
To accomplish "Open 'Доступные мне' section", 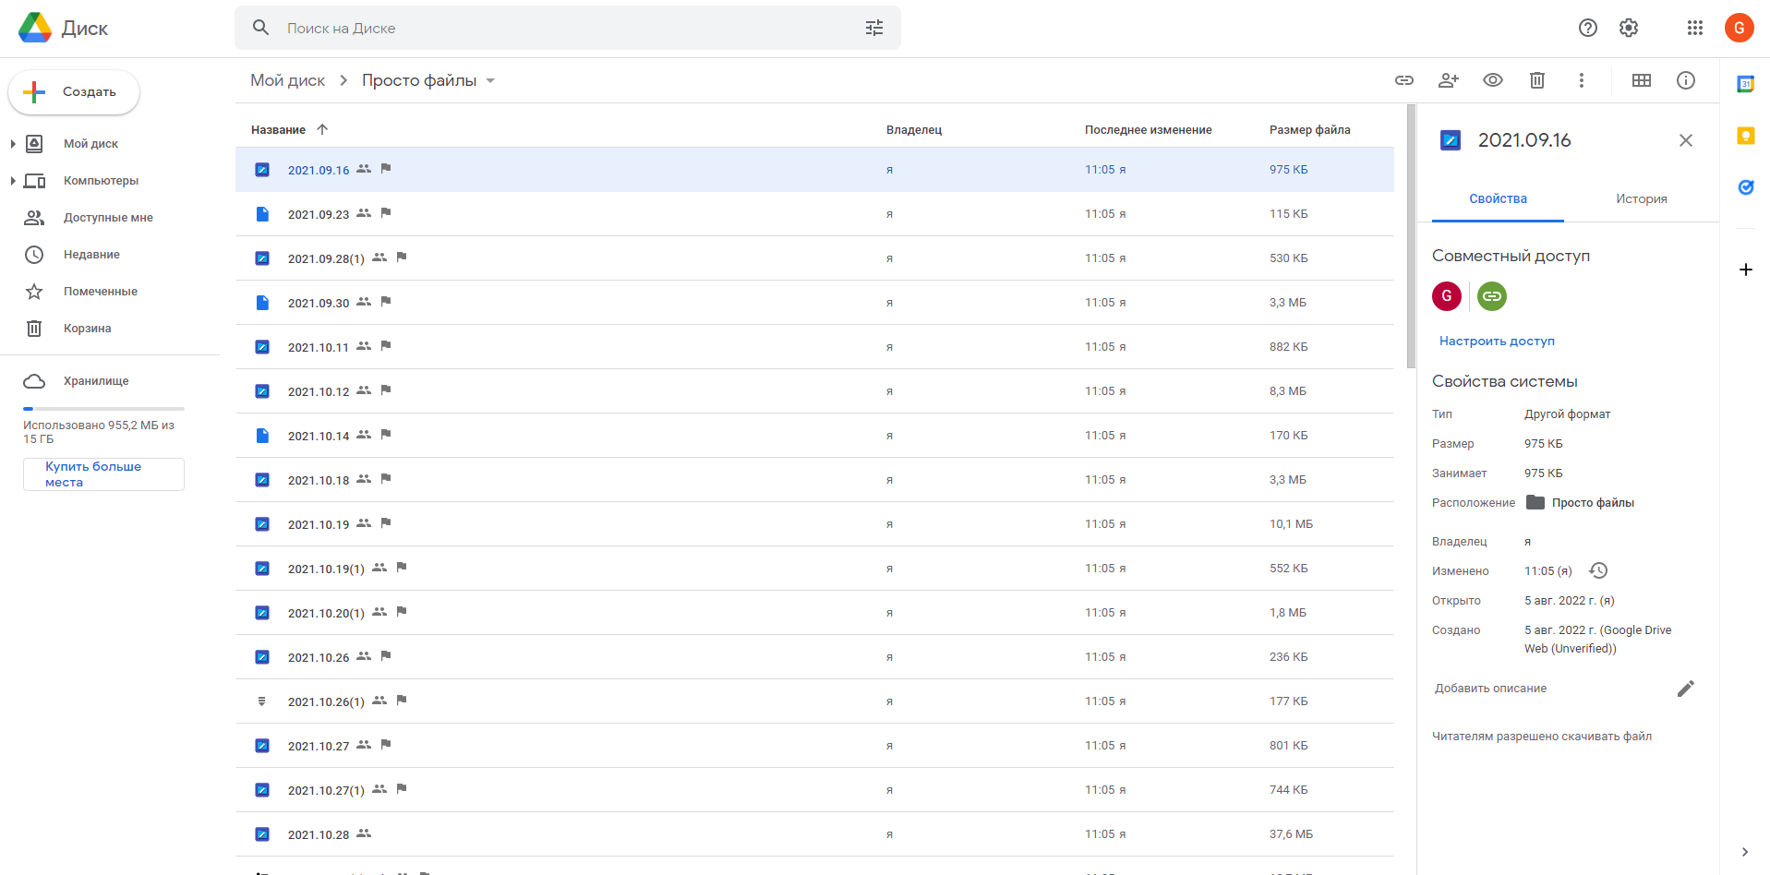I will (x=108, y=218).
